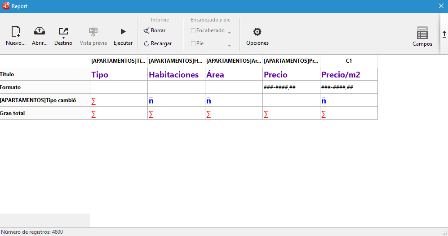Screen dimensions: 448x236
Task: Click the Precio column title cell
Action: 291,74
